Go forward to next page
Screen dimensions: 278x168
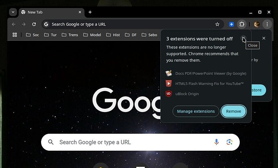[x=24, y=24]
